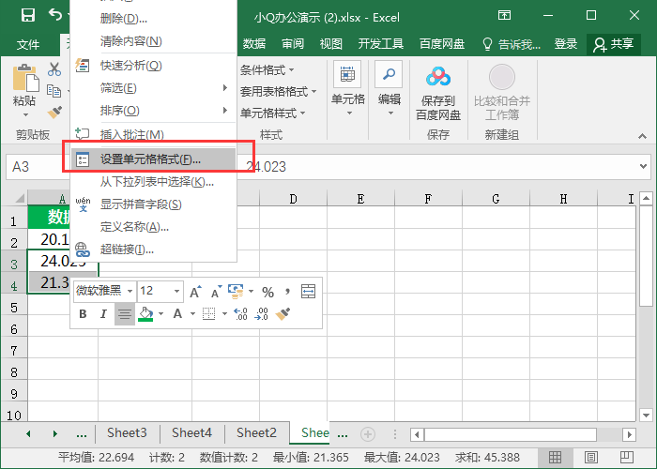Select 设置单元格格式(F)... menu item

pos(153,159)
